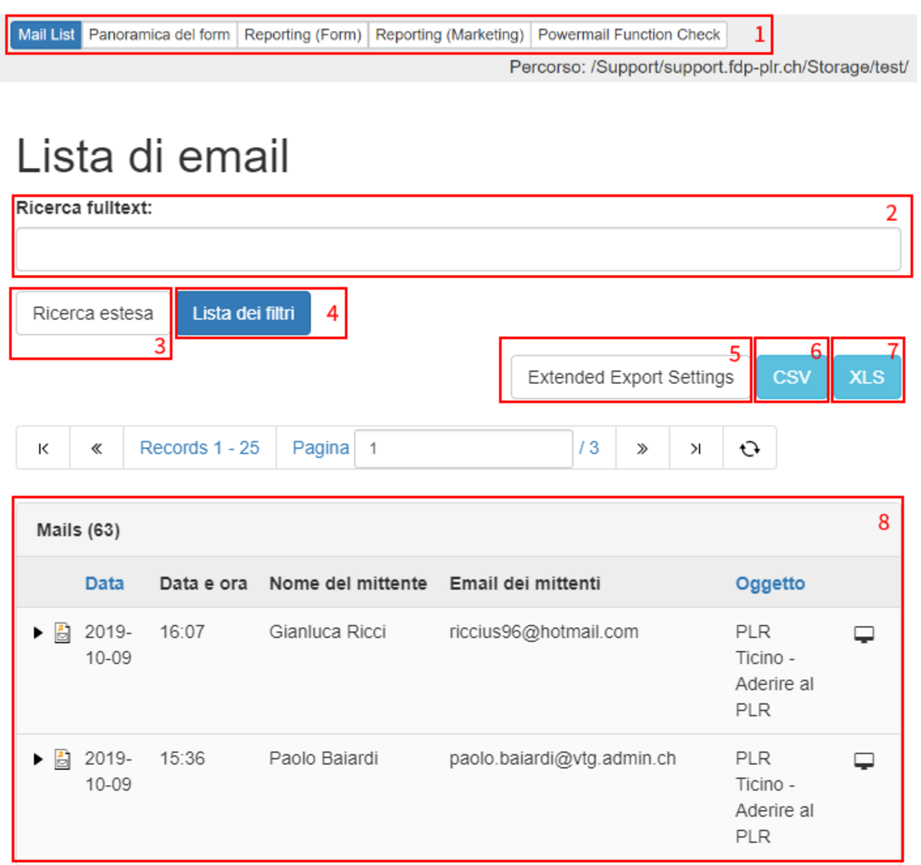Open document icon for Gianluca Ricci mail

click(x=63, y=633)
